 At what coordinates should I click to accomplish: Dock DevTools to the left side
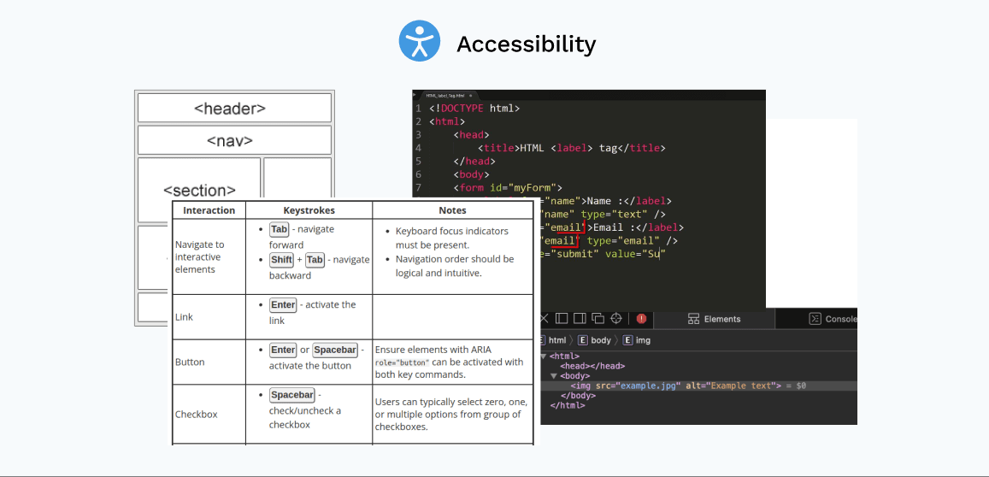click(x=562, y=319)
